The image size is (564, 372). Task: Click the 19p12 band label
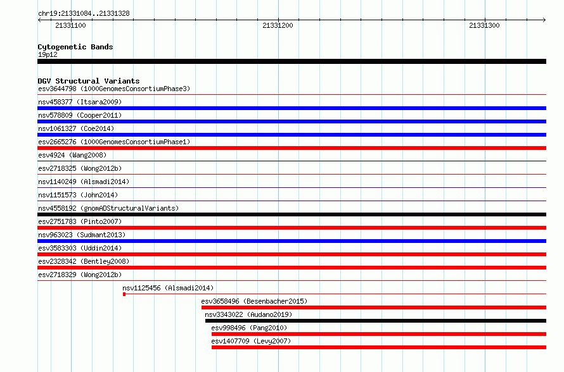coord(48,54)
